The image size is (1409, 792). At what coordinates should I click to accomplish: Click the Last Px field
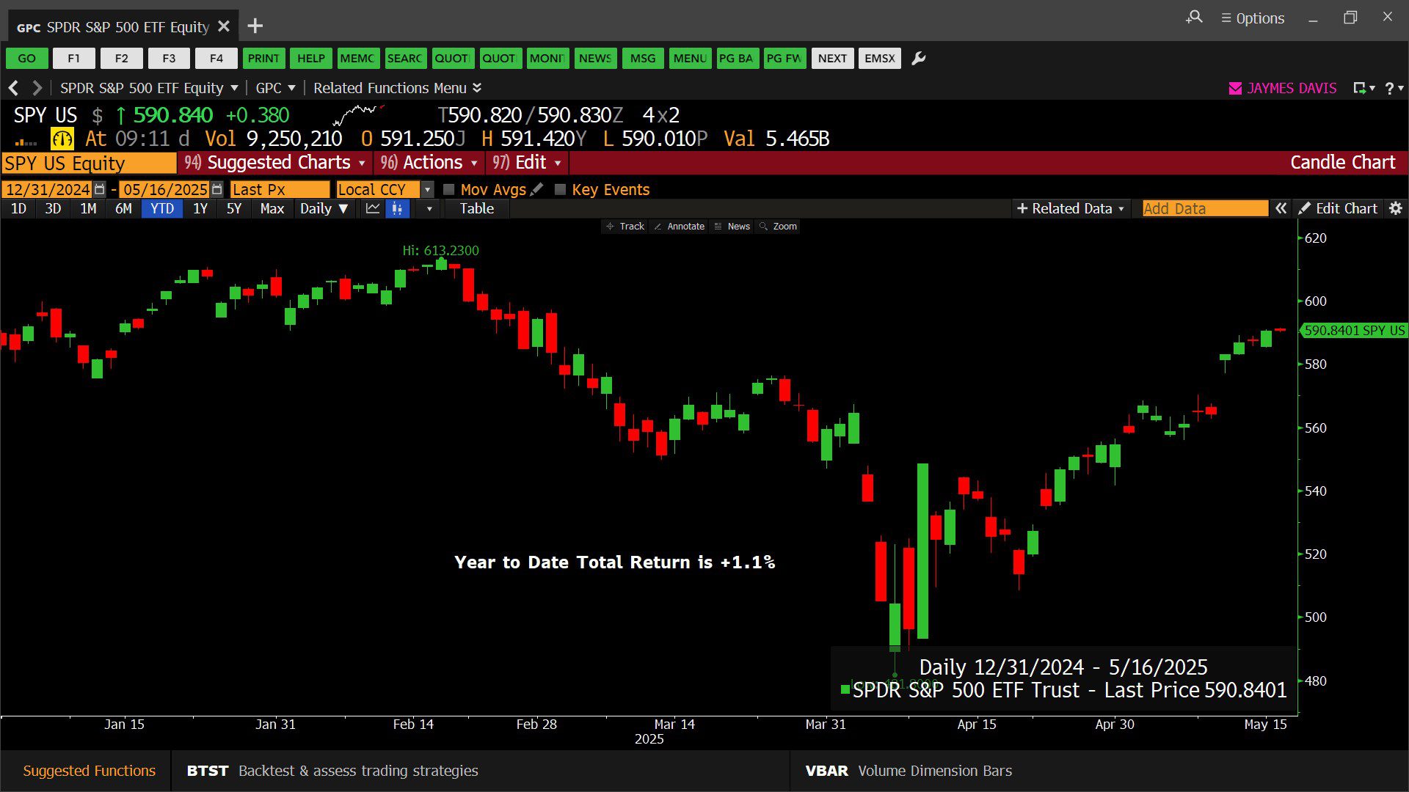pos(280,189)
